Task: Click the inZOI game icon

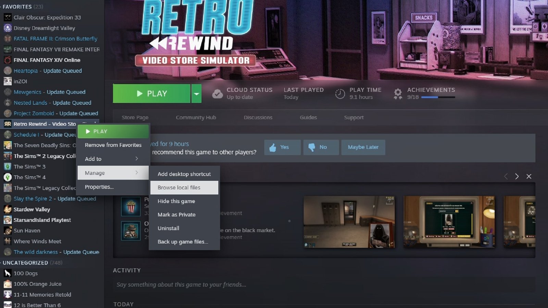Action: 8,81
